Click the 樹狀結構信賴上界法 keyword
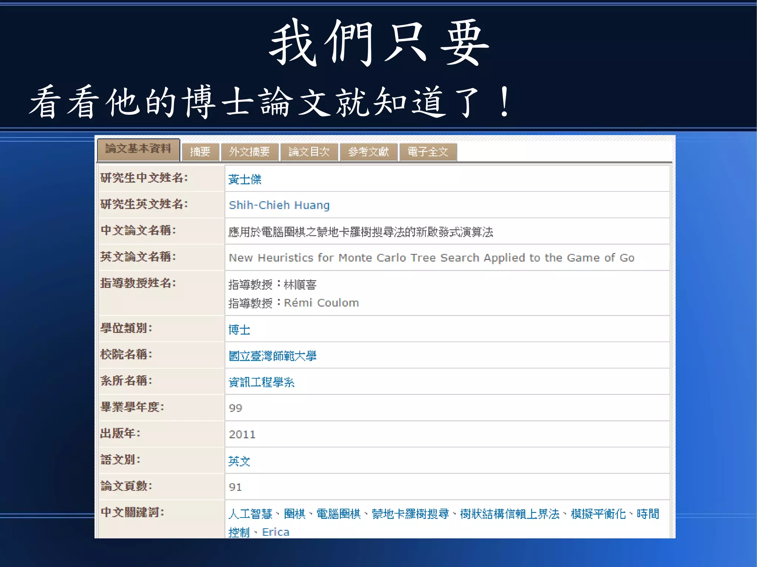 510,514
